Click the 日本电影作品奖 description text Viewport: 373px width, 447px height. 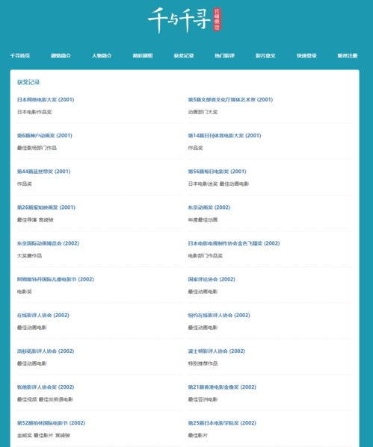point(34,112)
